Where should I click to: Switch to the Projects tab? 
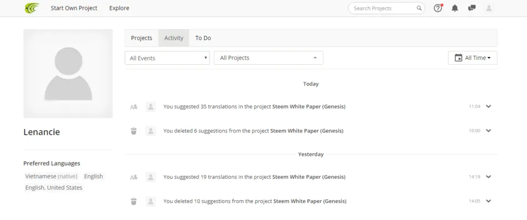coord(142,38)
